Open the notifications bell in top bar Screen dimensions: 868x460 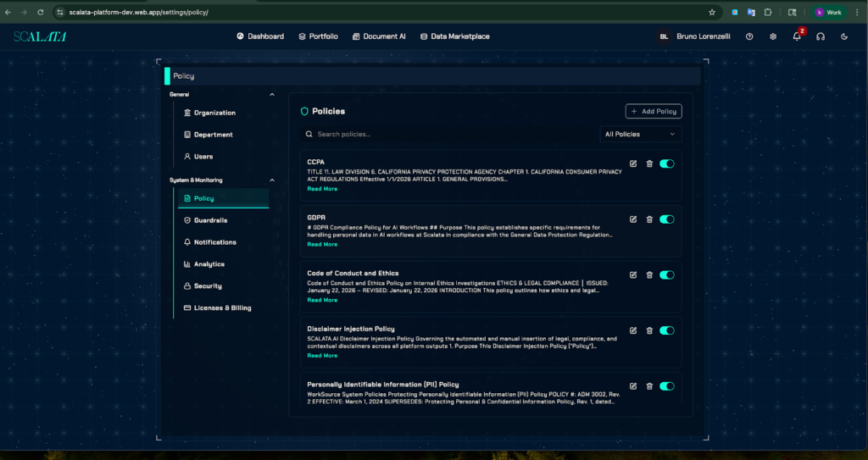[x=797, y=36]
